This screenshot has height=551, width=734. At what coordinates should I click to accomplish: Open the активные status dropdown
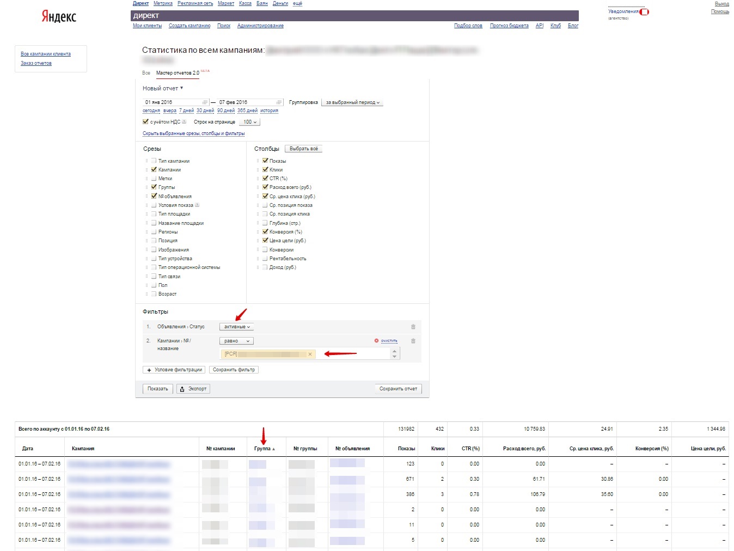pyautogui.click(x=237, y=327)
